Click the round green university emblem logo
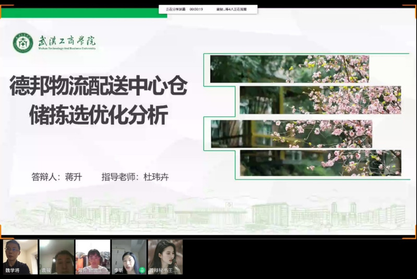Viewport: 417px width, 279px height. [x=22, y=43]
